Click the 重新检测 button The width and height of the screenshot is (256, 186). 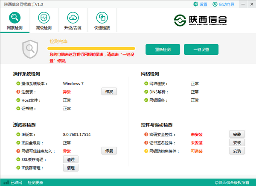[163, 50]
